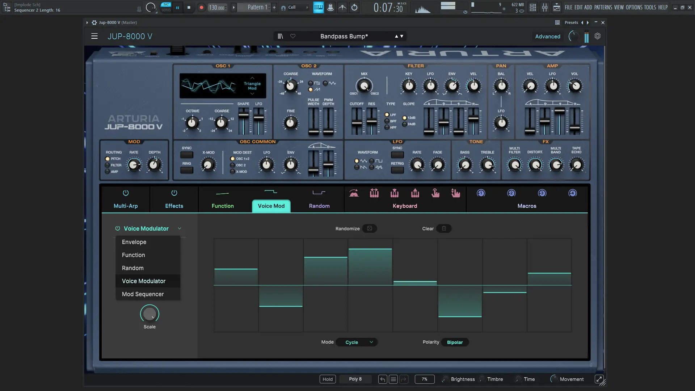695x391 pixels.
Task: Open the JUP-8000 V preset library browser
Action: (x=280, y=36)
